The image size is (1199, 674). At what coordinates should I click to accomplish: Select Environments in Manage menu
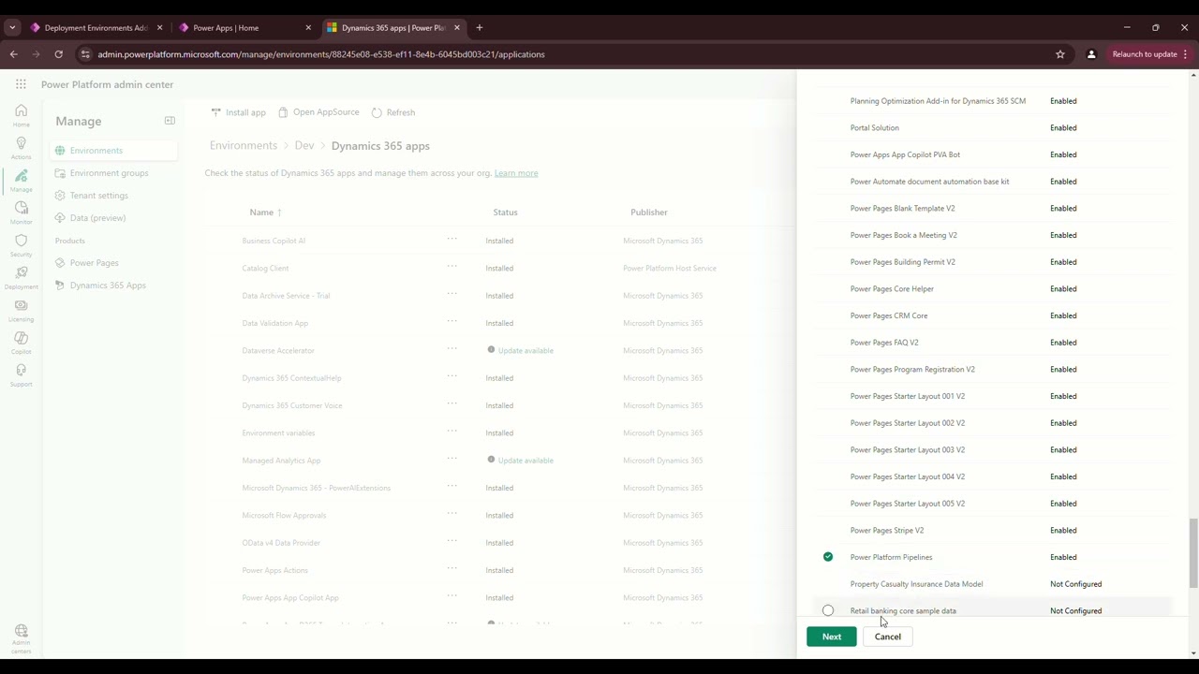(113, 151)
